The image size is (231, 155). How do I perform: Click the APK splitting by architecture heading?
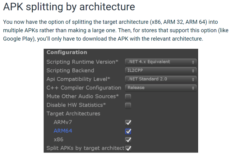[x=69, y=7]
